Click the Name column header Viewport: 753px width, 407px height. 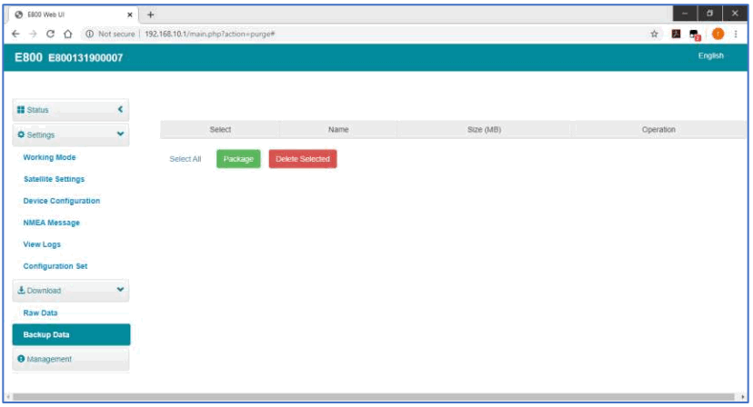coord(338,130)
